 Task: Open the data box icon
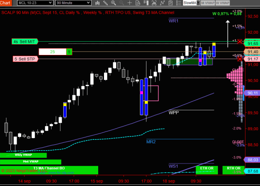[x=138, y=3]
